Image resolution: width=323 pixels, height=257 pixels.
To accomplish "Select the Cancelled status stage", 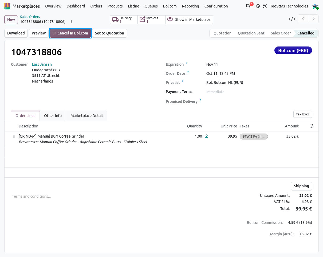I will (306, 33).
